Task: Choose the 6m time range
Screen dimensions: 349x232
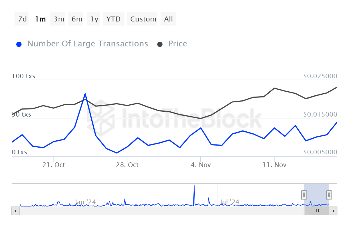Action: click(77, 19)
